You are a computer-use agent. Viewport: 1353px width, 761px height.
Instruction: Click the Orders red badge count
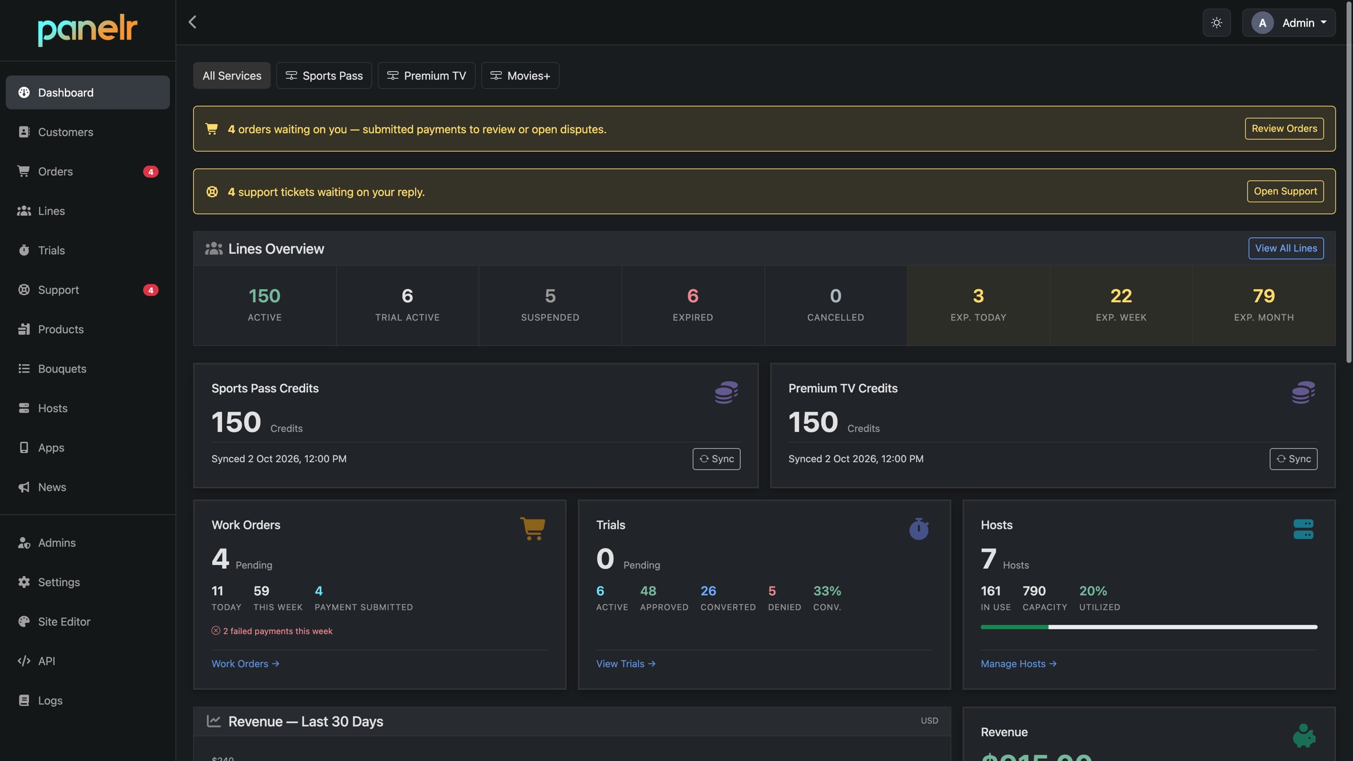point(151,171)
